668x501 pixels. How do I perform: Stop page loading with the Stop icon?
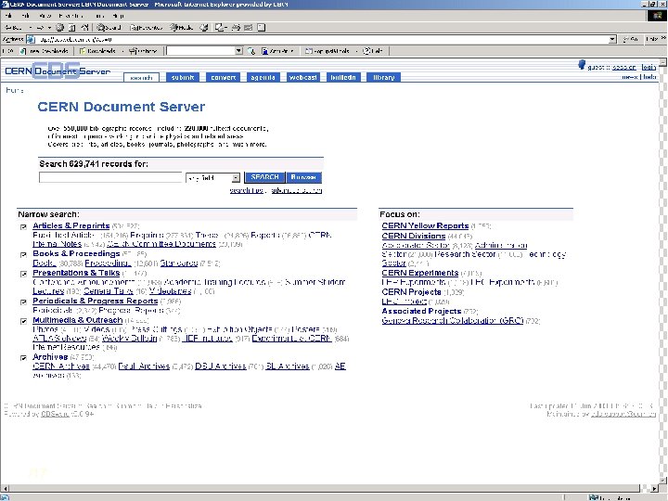coord(59,28)
